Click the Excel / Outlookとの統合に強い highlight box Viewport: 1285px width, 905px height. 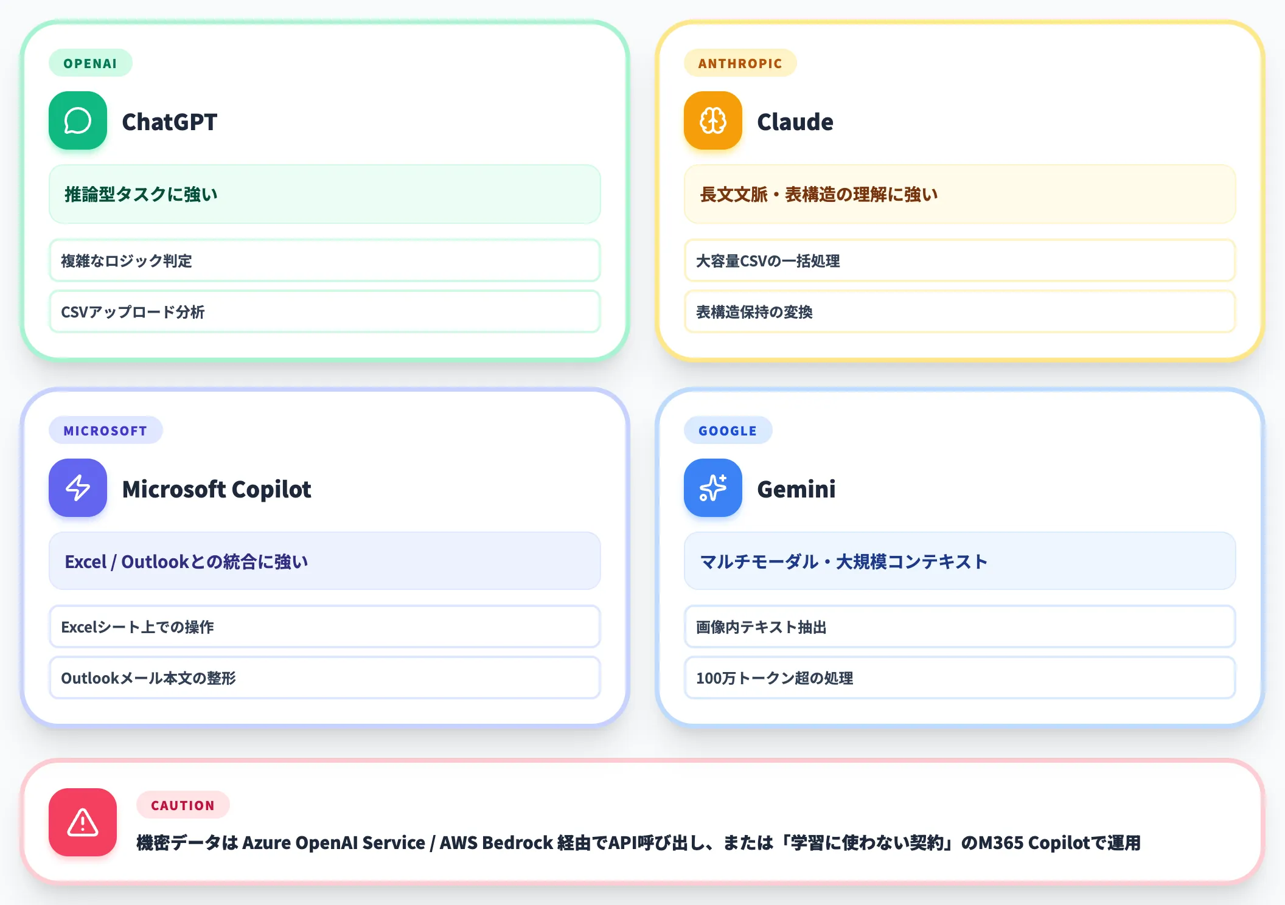(x=325, y=561)
